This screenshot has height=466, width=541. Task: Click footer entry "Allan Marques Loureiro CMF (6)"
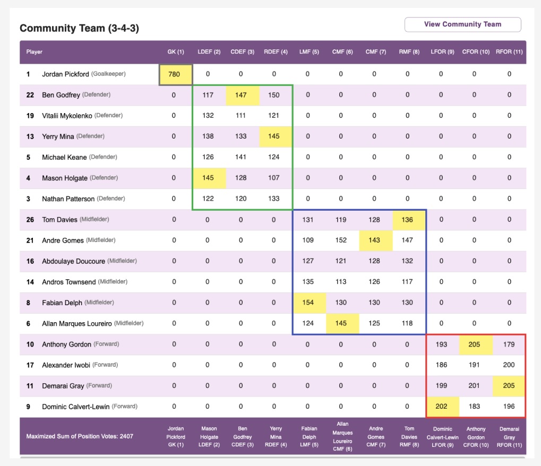pos(342,436)
